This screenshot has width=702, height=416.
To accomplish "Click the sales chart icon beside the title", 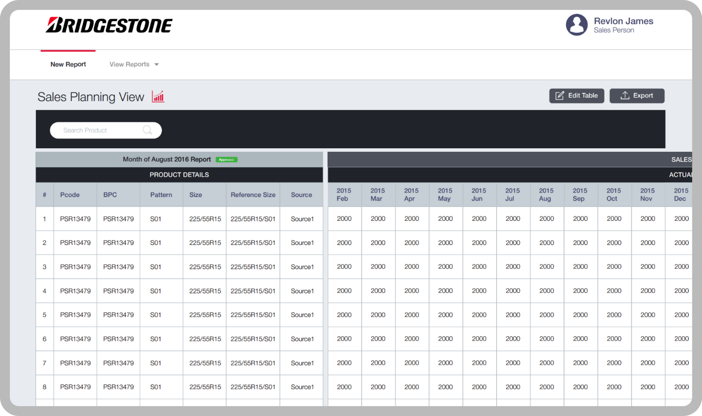I will coord(158,97).
